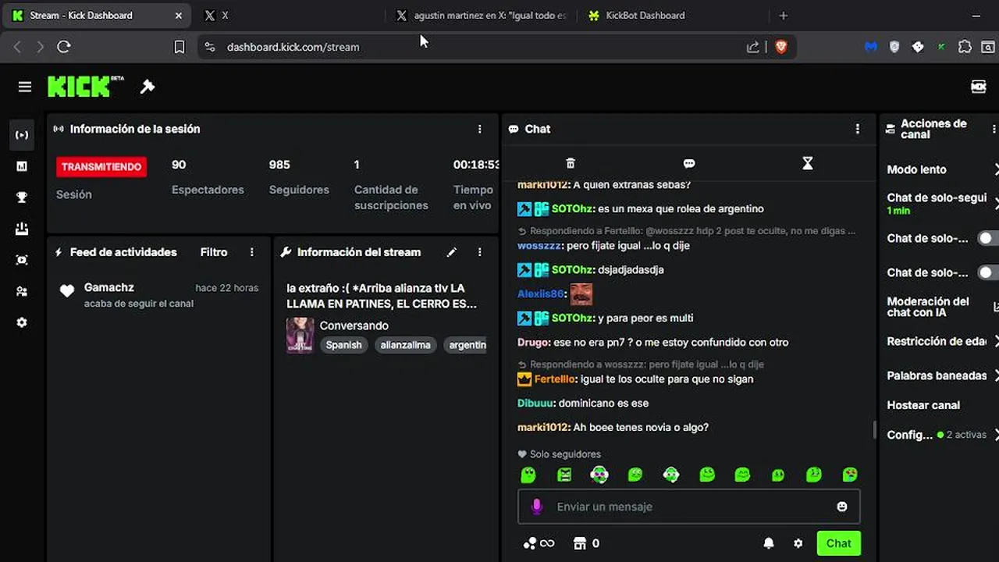
Task: Click the chat scrollbar
Action: tap(874, 430)
